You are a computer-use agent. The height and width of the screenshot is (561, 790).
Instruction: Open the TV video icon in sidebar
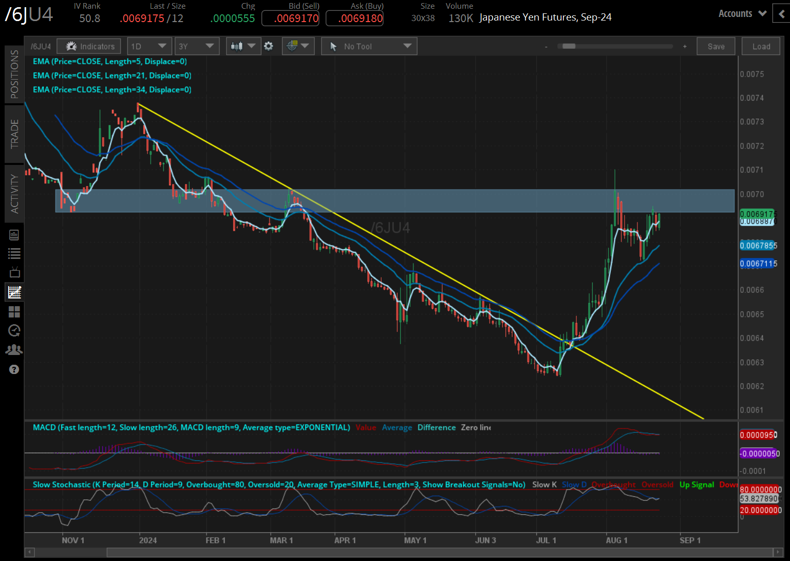14,272
